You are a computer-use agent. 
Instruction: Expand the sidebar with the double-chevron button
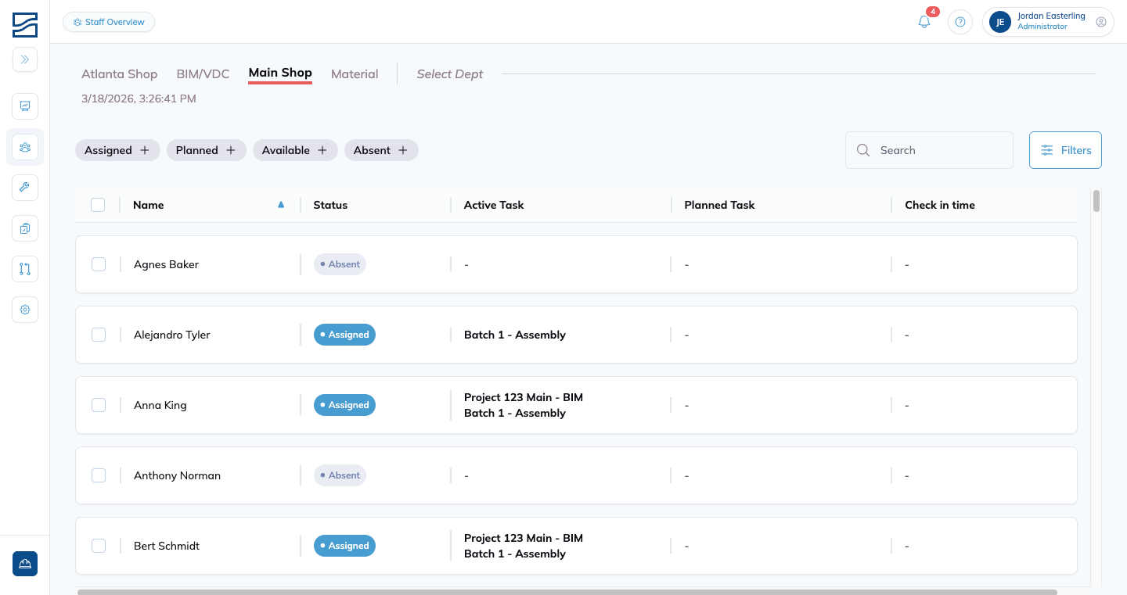tap(25, 59)
